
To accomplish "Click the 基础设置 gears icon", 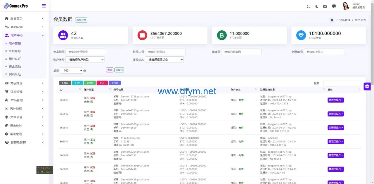I will click(7, 27).
